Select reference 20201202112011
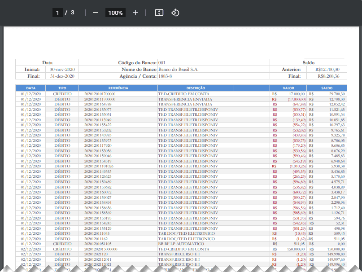This screenshot has width=362, height=272. 98,259
